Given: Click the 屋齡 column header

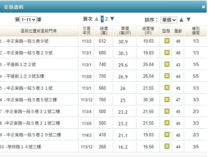Looking at the screenshot, I should [178, 31].
